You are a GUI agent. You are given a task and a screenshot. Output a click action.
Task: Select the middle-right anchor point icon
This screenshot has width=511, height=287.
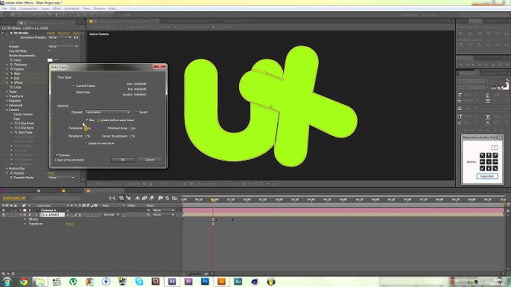click(495, 162)
